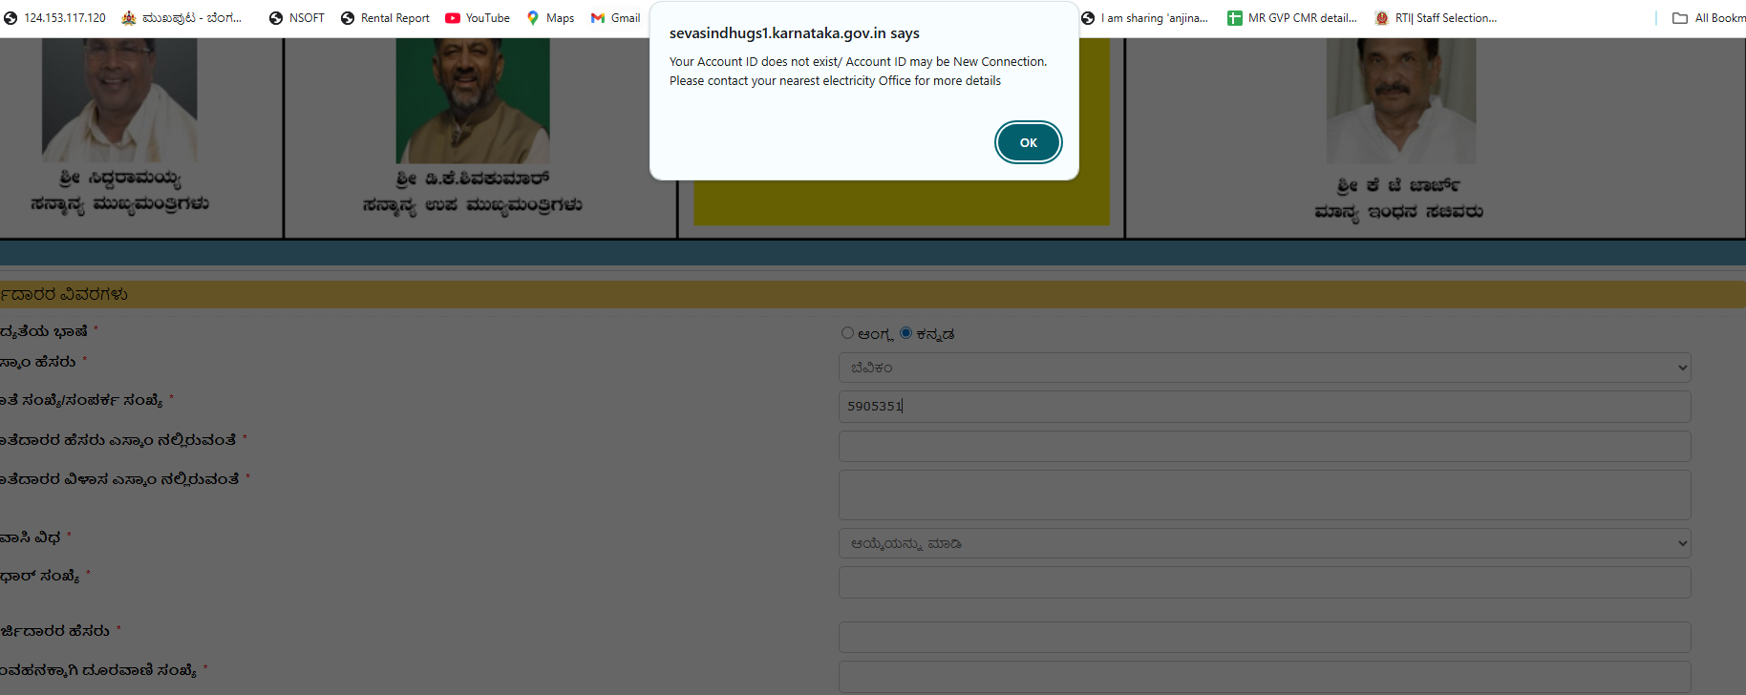Click the portrait above ಶ್ರೀ ಡಿ.ಕೆ.ಶಿವಕುಮಾರ್
Viewport: 1746px width, 695px height.
pyautogui.click(x=473, y=101)
